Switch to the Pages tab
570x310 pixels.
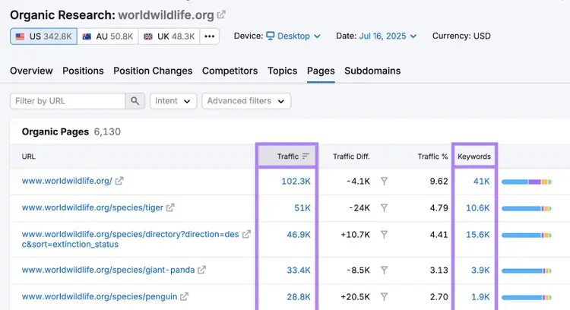coord(321,71)
